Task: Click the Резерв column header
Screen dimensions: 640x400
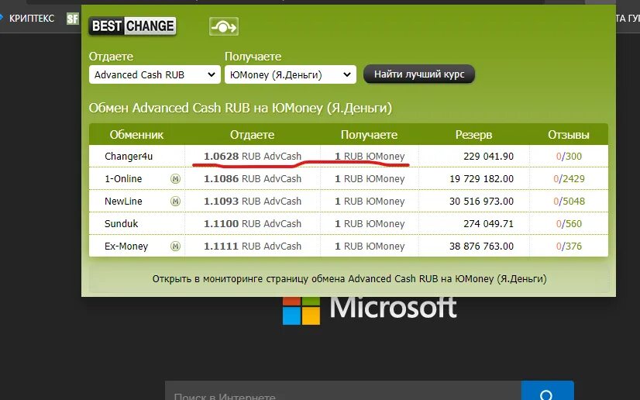Action: (x=474, y=135)
